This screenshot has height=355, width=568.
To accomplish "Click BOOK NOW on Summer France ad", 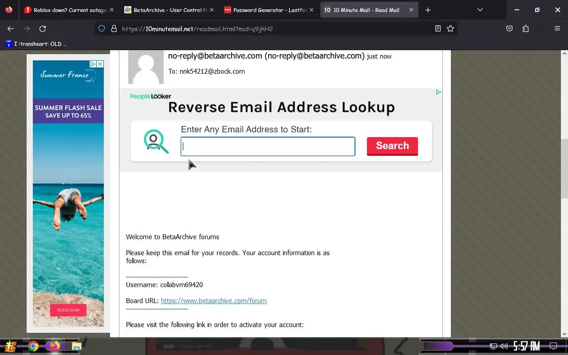I will (68, 310).
